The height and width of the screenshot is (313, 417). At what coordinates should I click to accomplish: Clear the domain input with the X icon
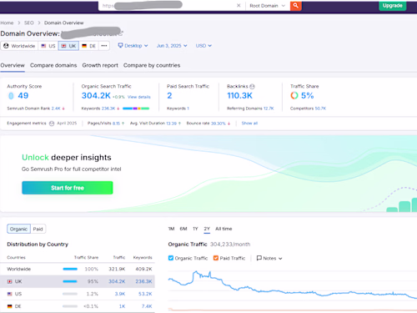click(239, 6)
